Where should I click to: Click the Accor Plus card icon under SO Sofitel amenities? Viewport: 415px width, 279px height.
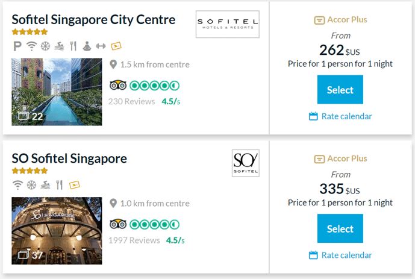click(74, 185)
